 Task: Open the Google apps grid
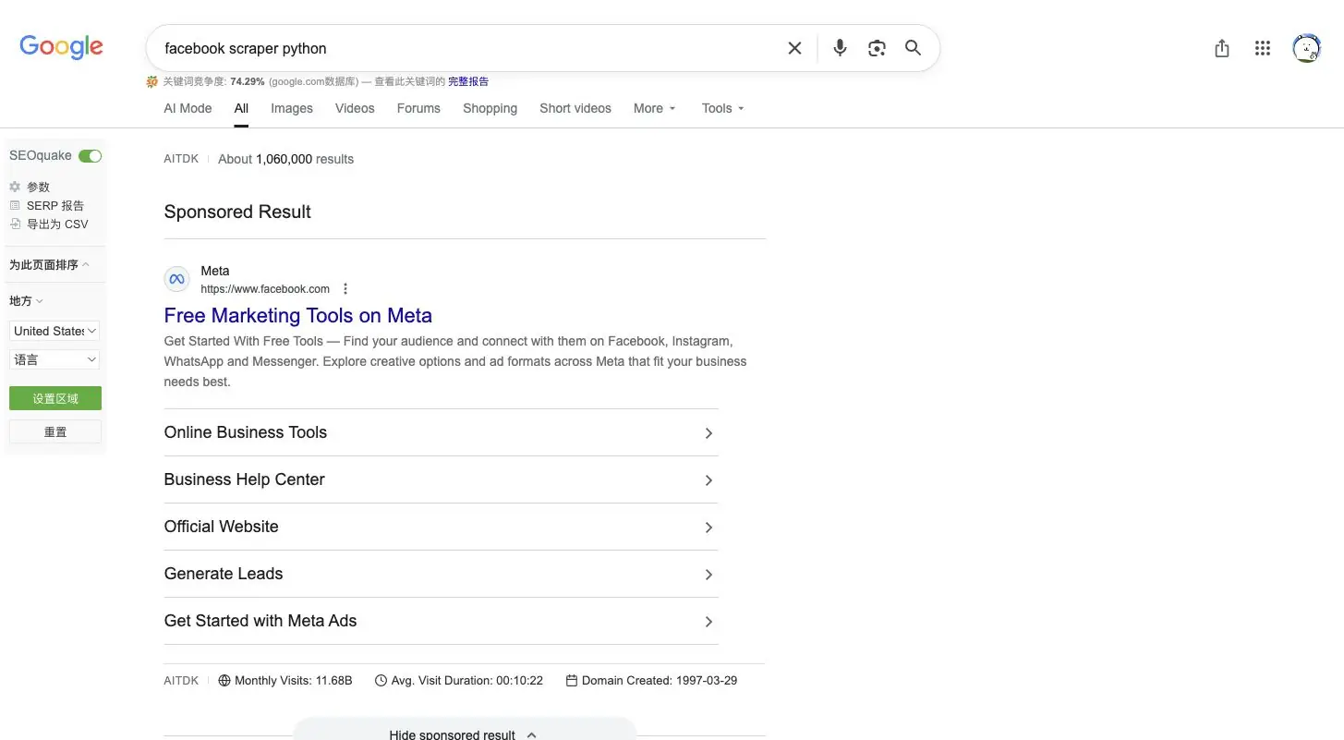[1263, 48]
